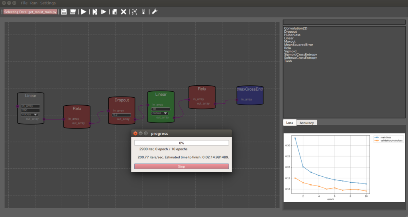The image size is (408, 217).
Task: Select the gray Linear node title
Action: [31, 96]
